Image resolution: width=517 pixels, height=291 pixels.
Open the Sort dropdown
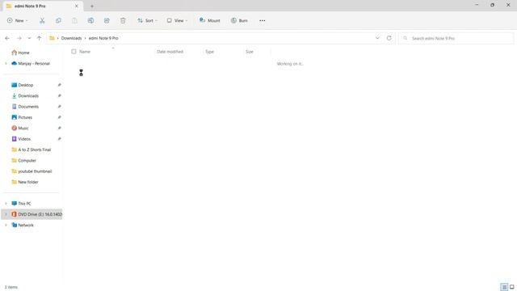(x=147, y=20)
